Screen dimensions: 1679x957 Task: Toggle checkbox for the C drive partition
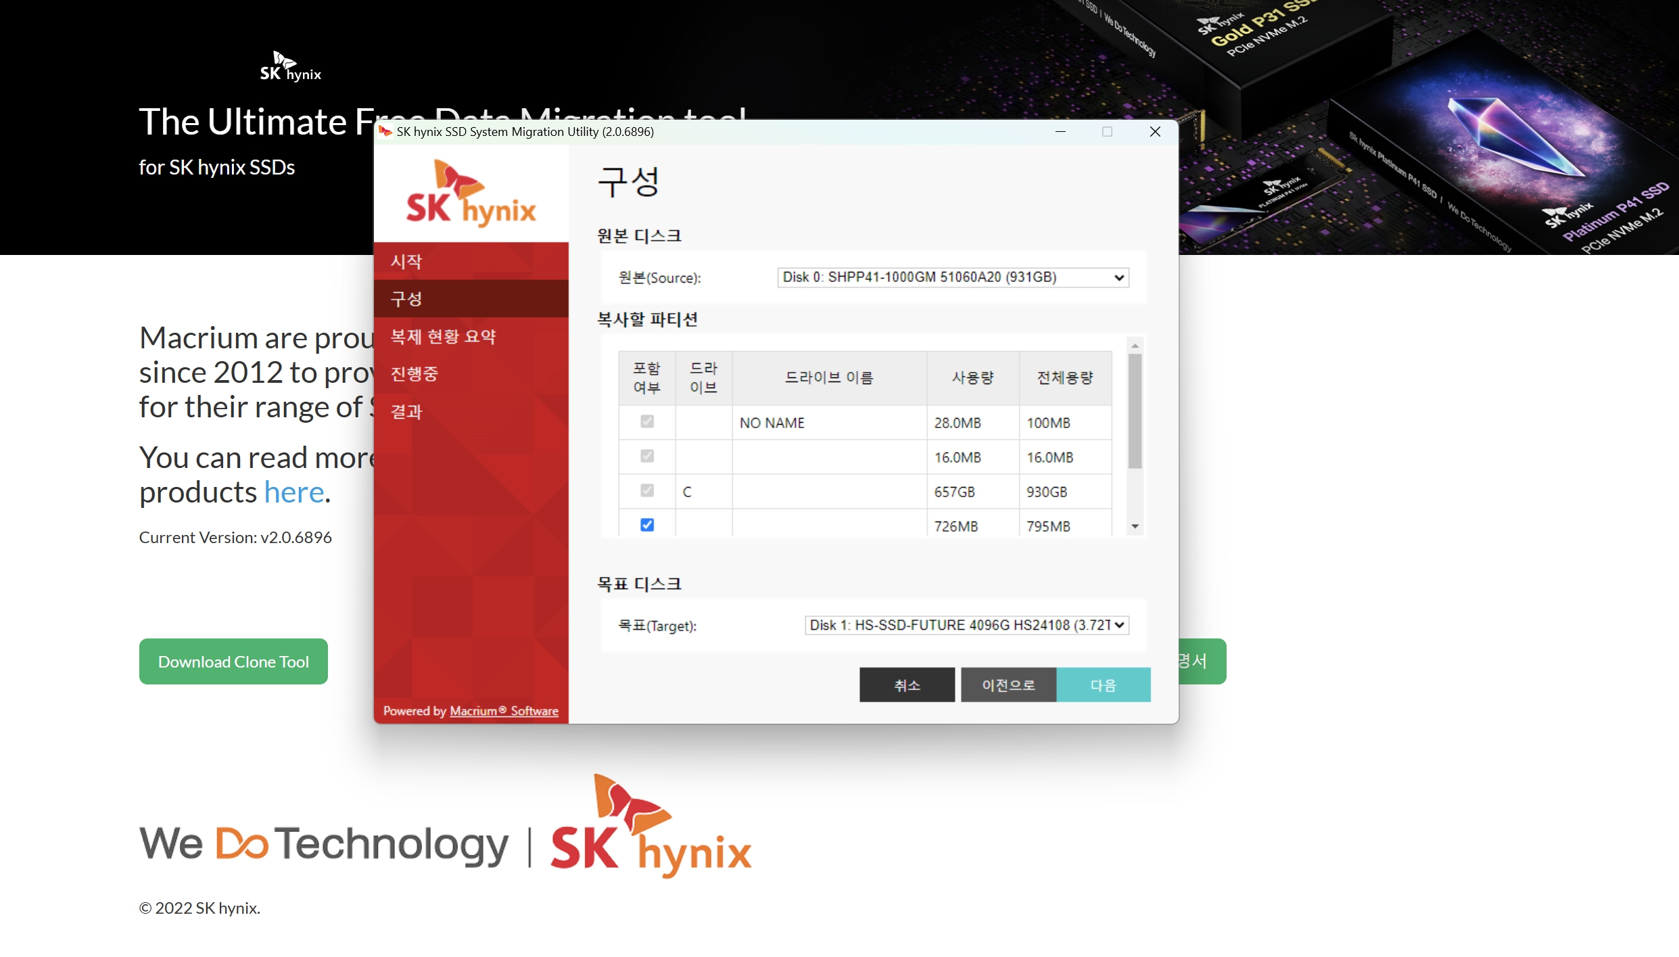click(x=647, y=491)
